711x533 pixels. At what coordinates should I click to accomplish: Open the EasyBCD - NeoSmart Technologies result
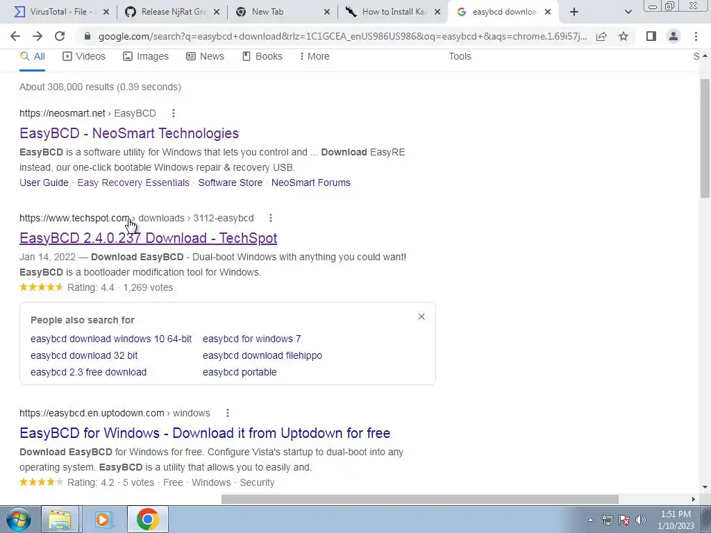(129, 133)
